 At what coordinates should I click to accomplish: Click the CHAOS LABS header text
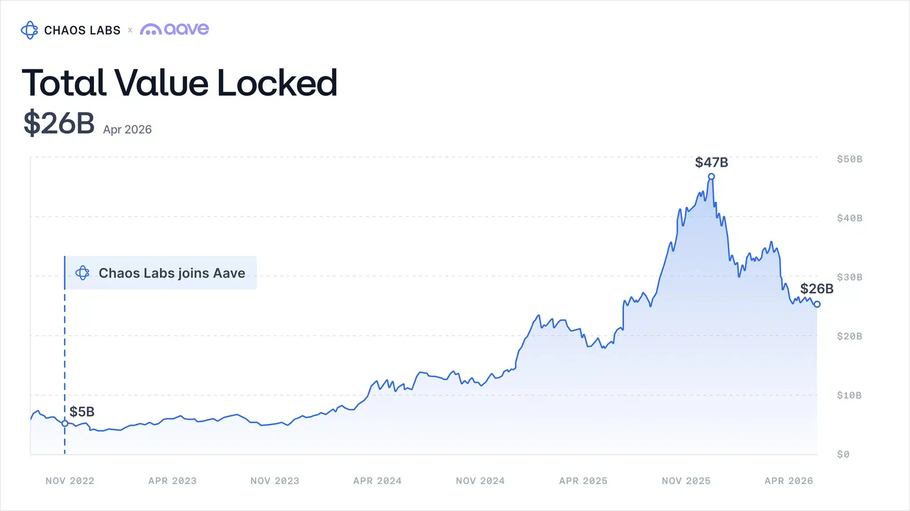(x=82, y=30)
